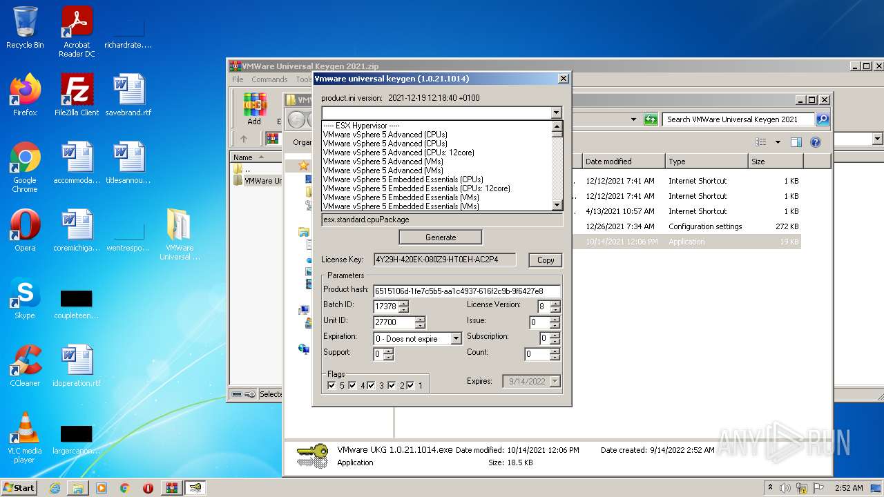Image resolution: width=884 pixels, height=497 pixels.
Task: Increase License Version spinner
Action: click(x=555, y=303)
